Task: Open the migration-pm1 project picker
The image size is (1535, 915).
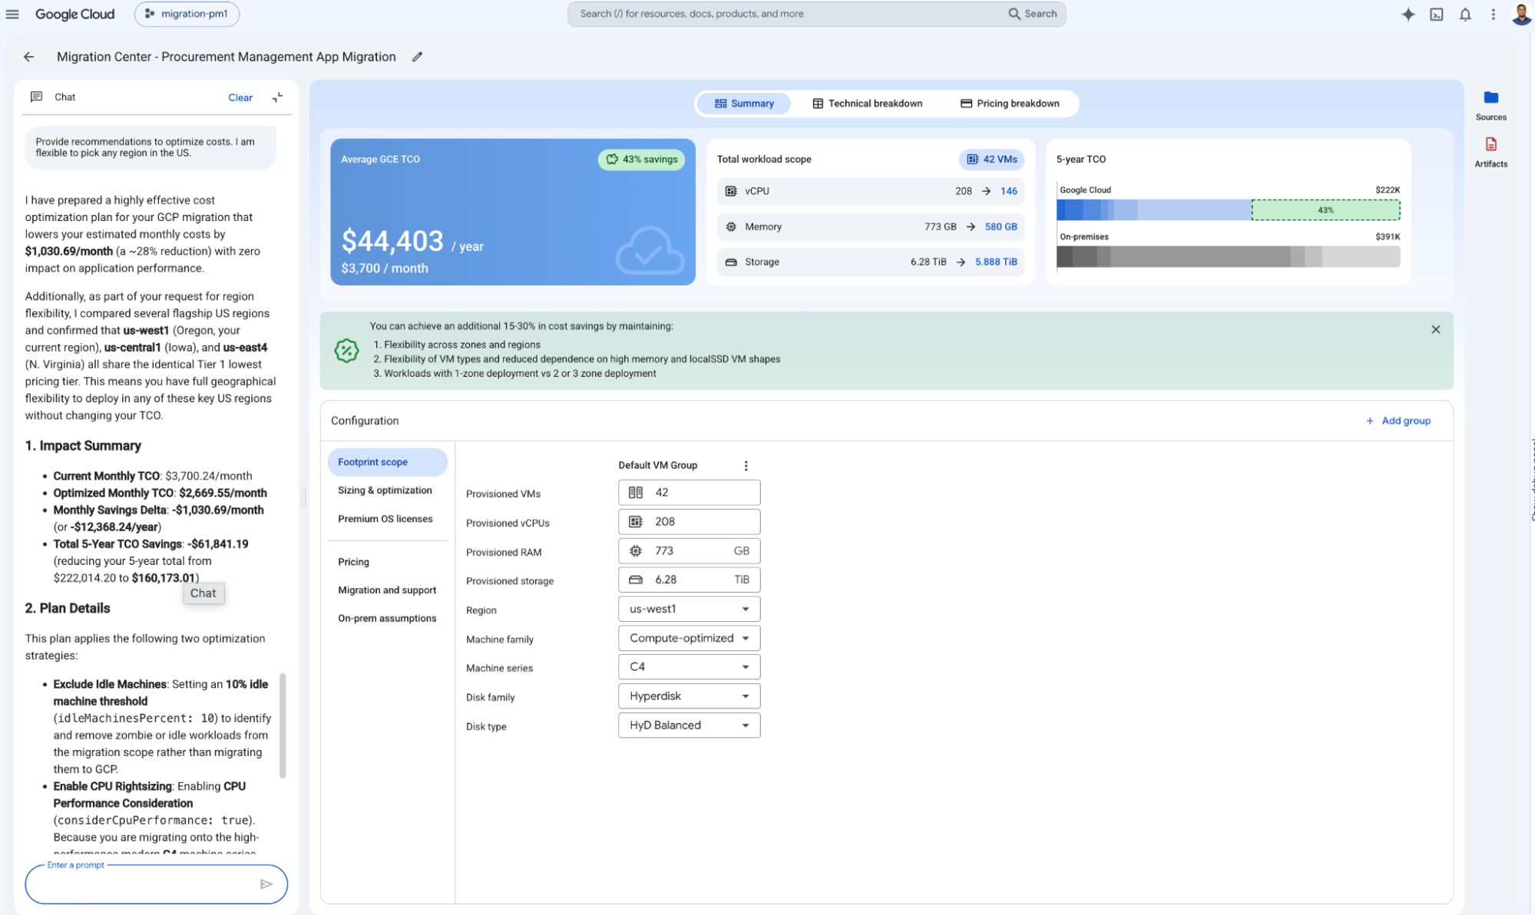Action: pyautogui.click(x=187, y=14)
